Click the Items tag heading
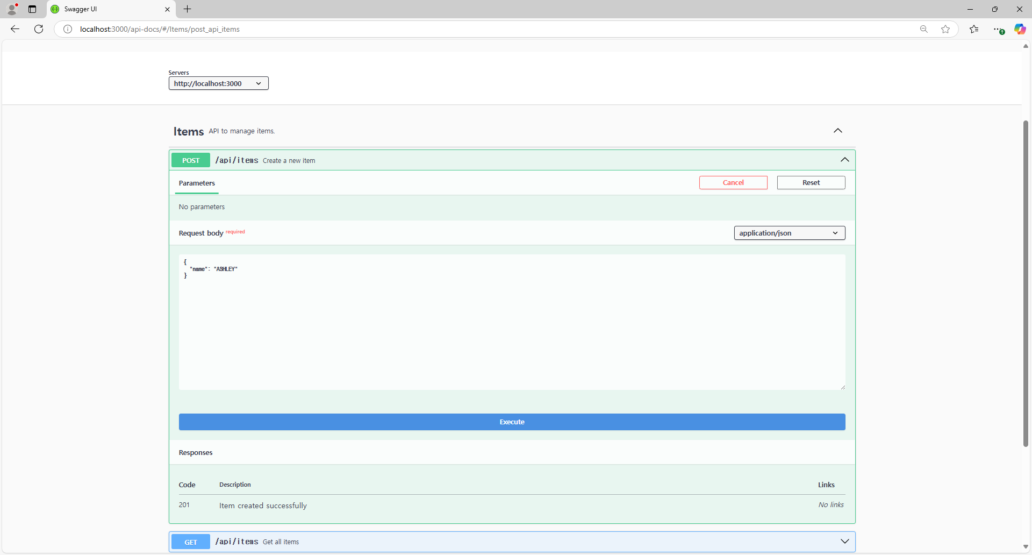Screen dimensions: 1032x555 188,131
